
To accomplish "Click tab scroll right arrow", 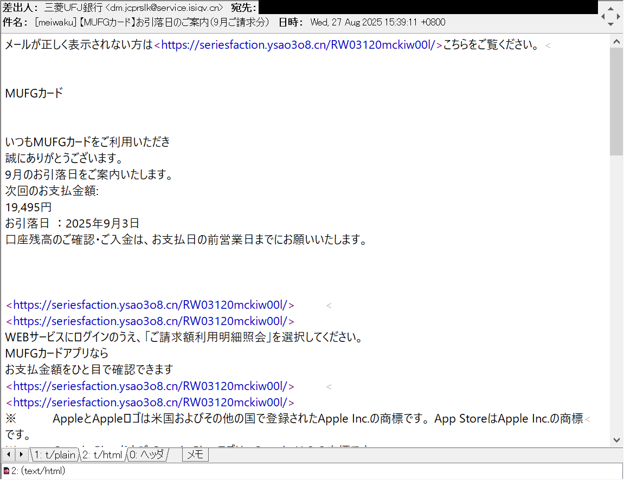I will [x=22, y=454].
